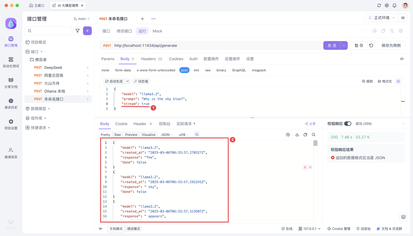Open the 127.0.0.1 proxy dropdown
413x236 pixels.
(x=309, y=229)
